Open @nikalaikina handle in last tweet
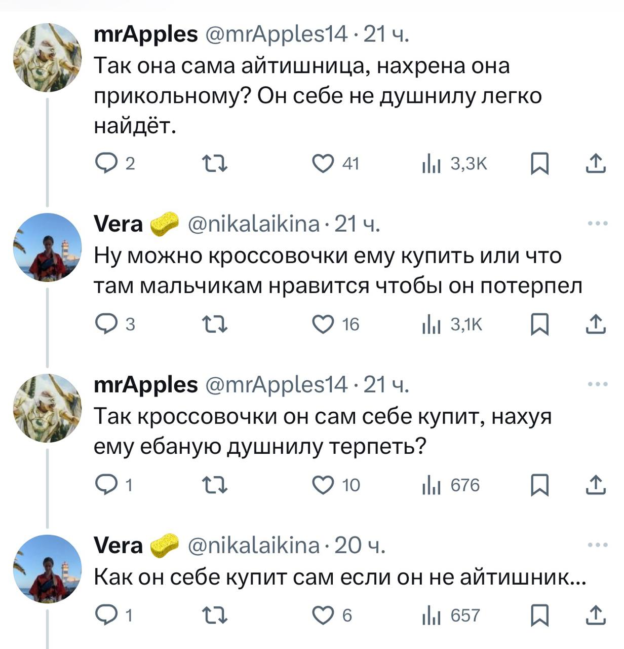Viewport: 624px width, 649px height. coord(254,546)
